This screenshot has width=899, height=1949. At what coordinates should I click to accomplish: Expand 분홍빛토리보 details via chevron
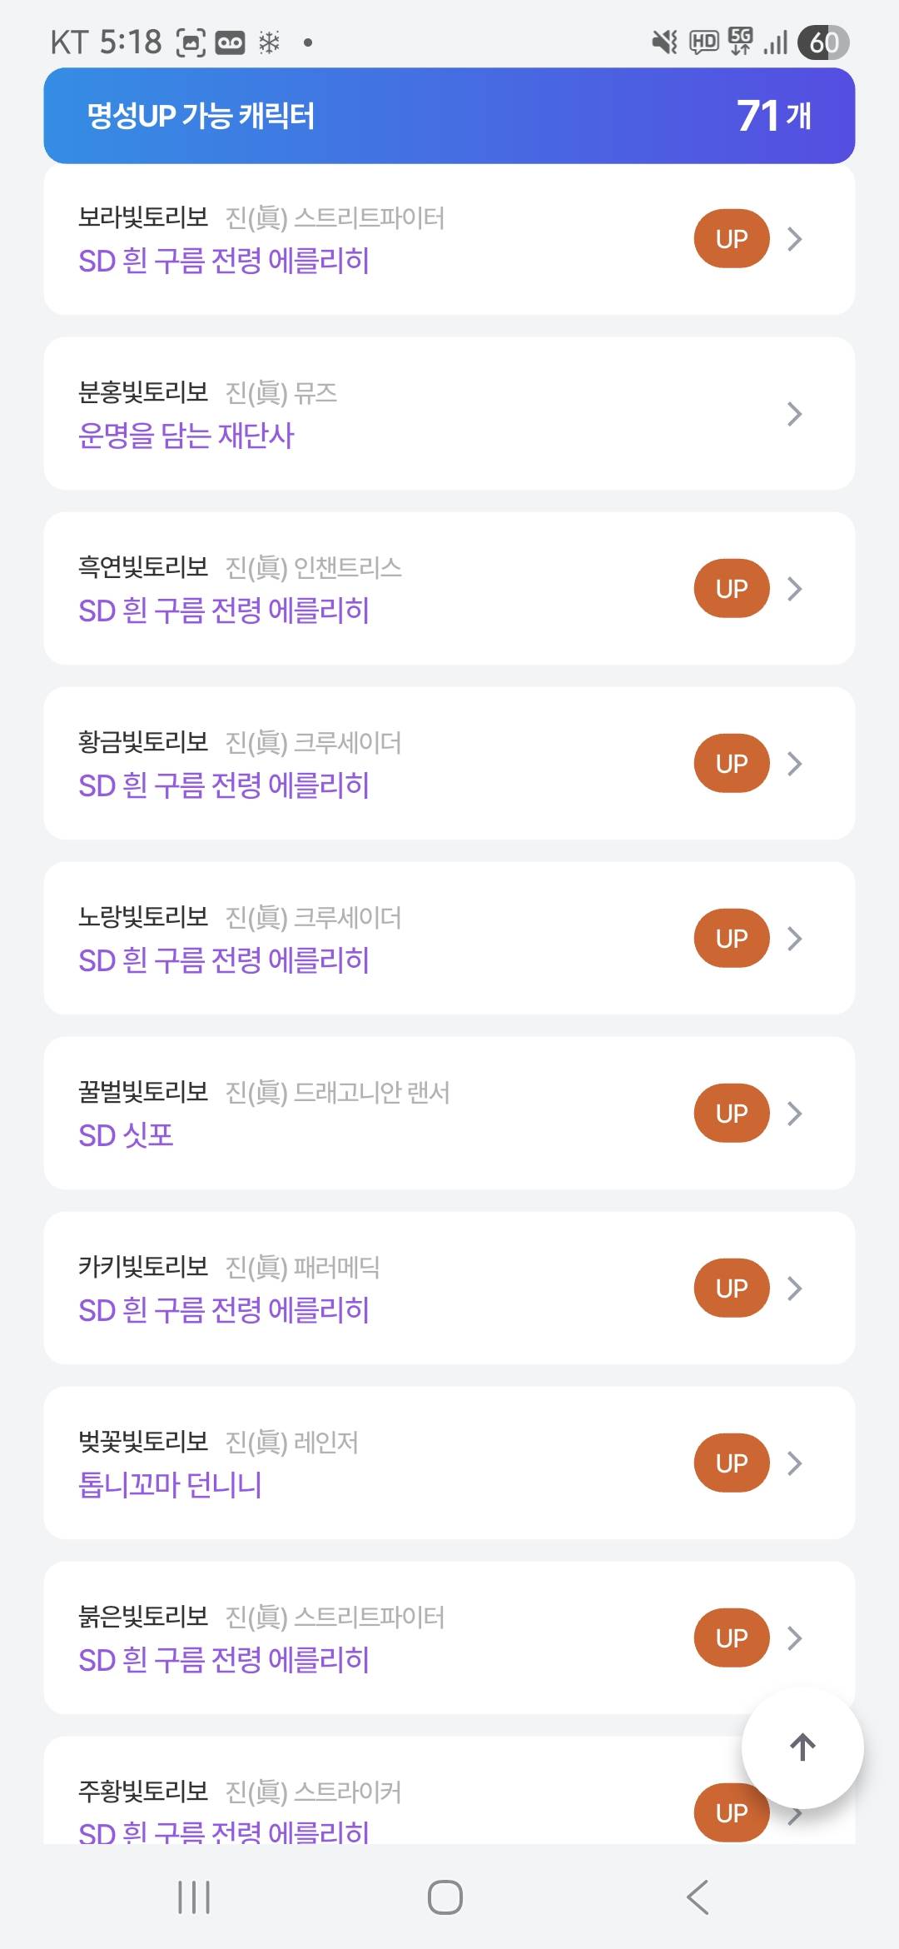pyautogui.click(x=794, y=414)
